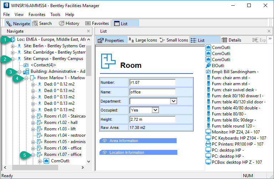Select Room: r1.06 - office
This screenshot has height=179, width=274.
tap(63, 148)
